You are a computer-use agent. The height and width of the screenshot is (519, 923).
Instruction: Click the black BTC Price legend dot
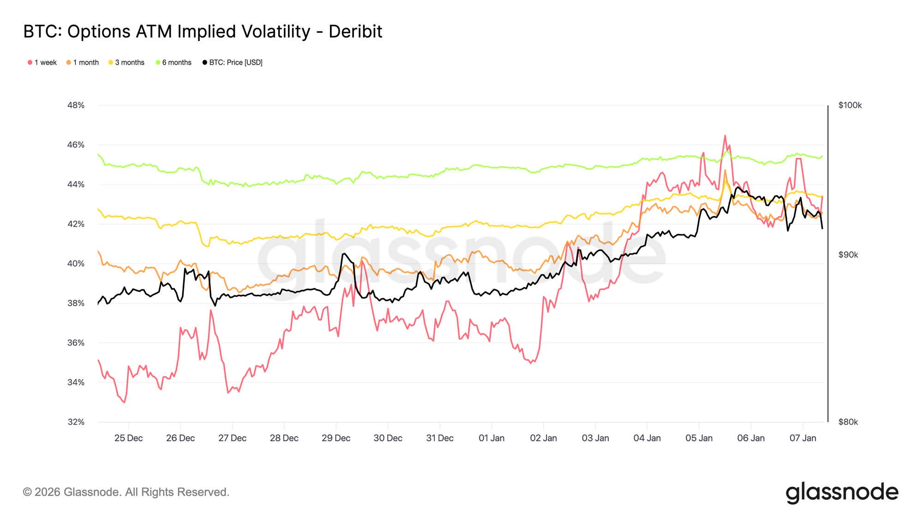(x=204, y=63)
